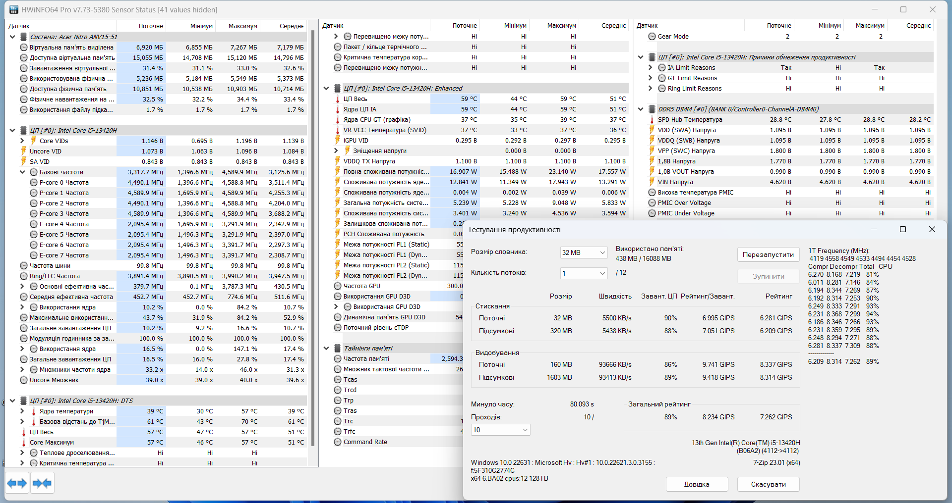Image resolution: width=952 pixels, height=503 pixels.
Task: Click the circle icon next to Command Rate
Action: click(338, 442)
